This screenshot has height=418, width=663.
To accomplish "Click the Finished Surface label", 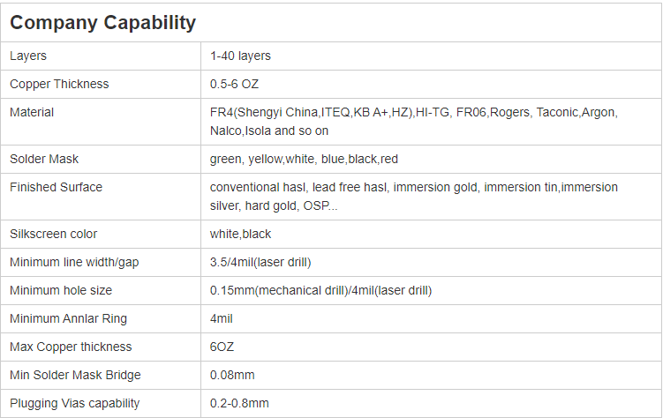I will coord(56,187).
